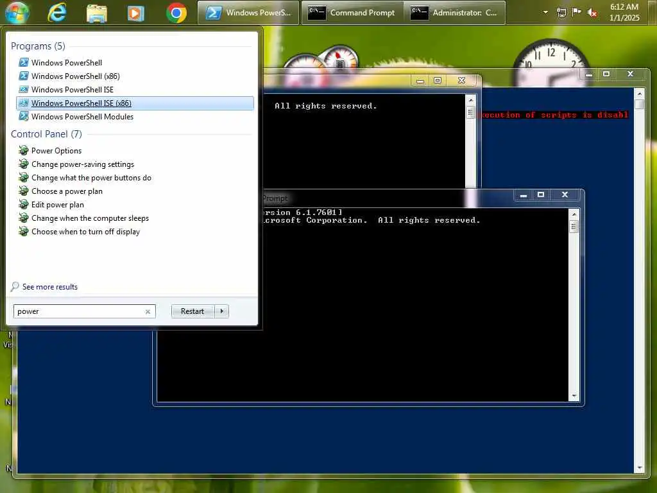Maximize the front Command Prompt window
The image size is (657, 493).
pyautogui.click(x=540, y=195)
